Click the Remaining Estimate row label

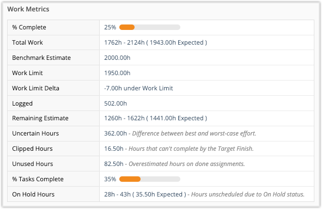click(x=40, y=118)
